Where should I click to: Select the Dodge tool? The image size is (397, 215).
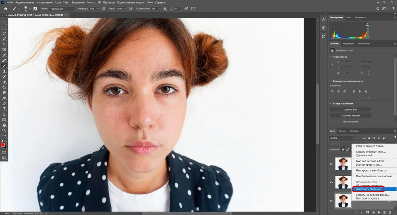(4, 98)
